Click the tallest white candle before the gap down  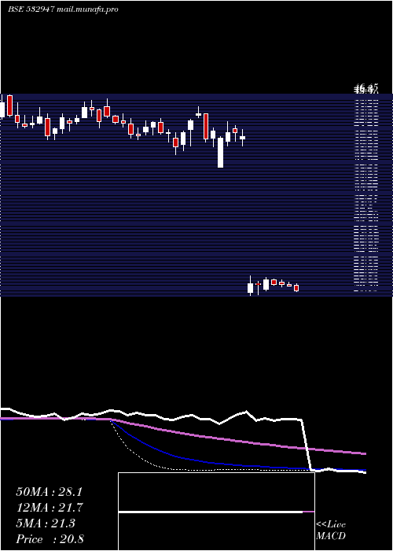[x=220, y=152]
